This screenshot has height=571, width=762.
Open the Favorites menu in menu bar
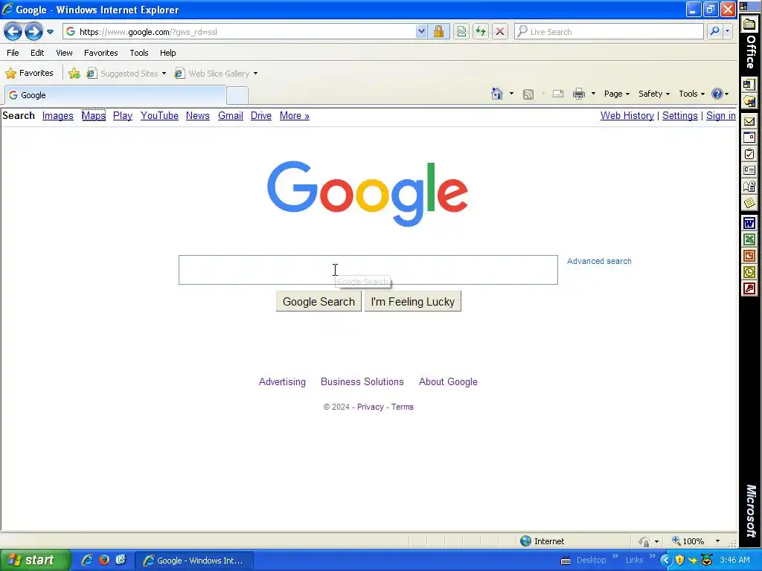(x=100, y=53)
